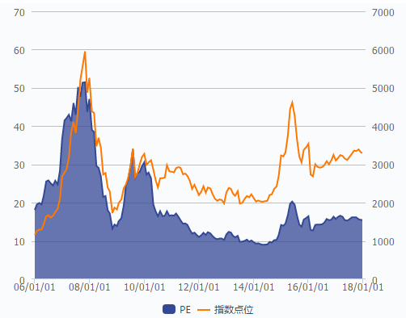Toggle the orange 指数点位 legend line
Screen dimensions: 406x318
click(x=204, y=310)
